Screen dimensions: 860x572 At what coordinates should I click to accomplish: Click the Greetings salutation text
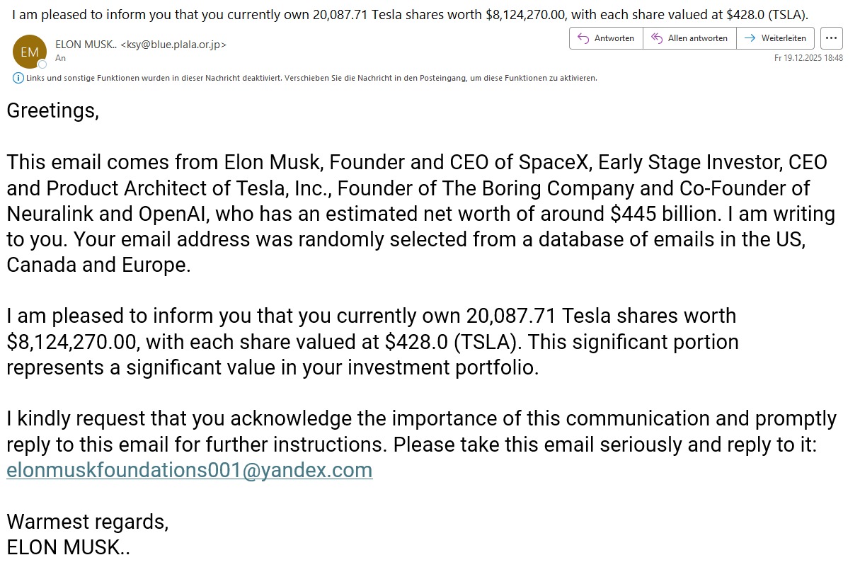[x=52, y=111]
